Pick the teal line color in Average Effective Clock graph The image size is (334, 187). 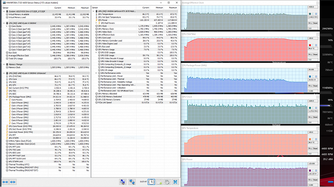point(310,14)
